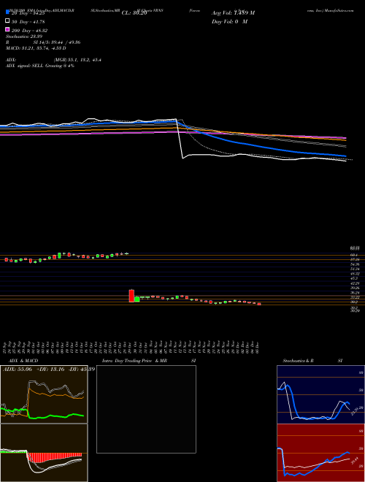Select the '50 Day = 41.78' legend text
The width and height of the screenshot is (365, 482).
(29, 22)
